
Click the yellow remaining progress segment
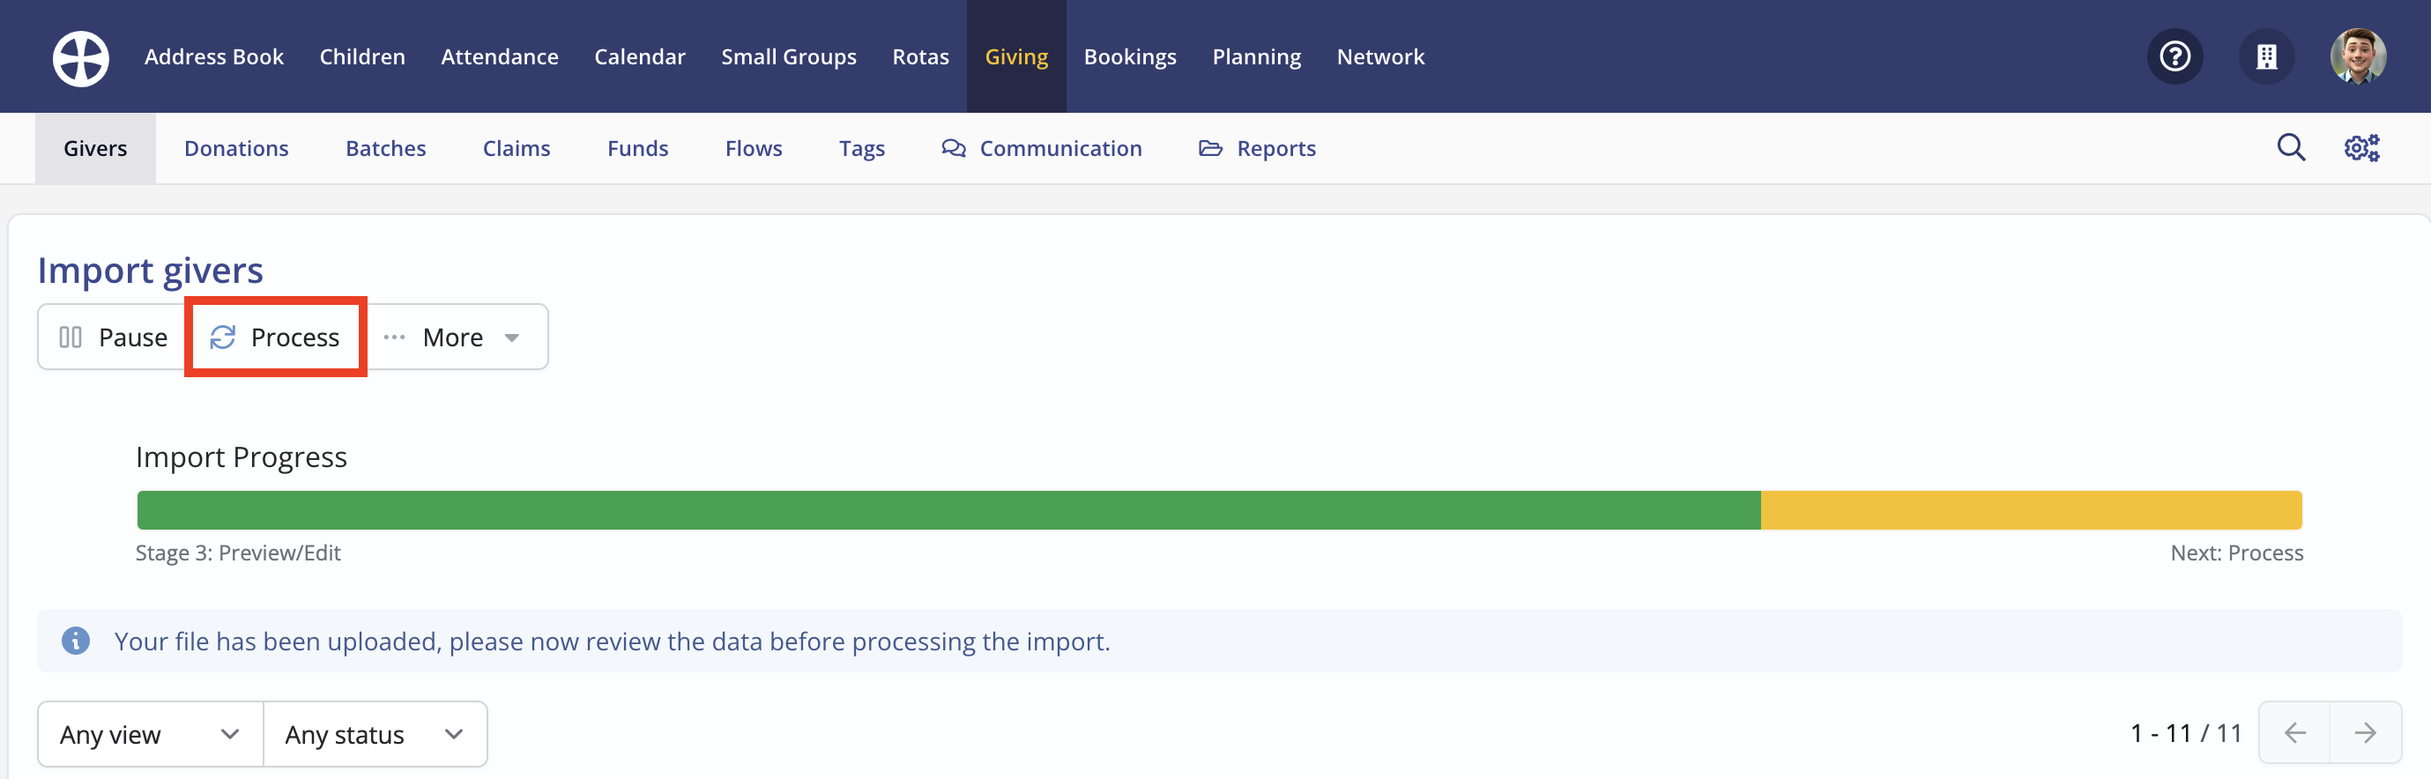point(2031,510)
